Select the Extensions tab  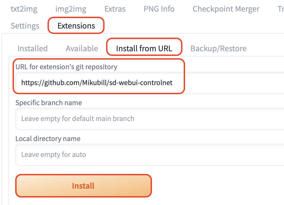click(76, 26)
